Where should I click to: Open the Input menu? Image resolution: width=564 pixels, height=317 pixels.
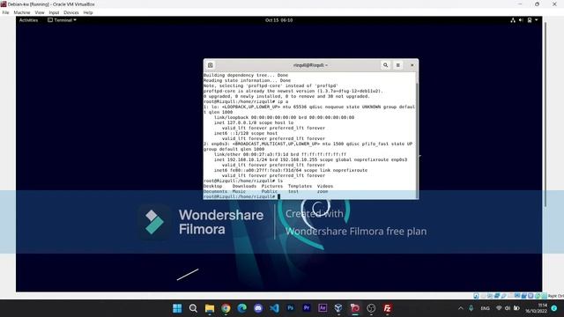[x=54, y=12]
